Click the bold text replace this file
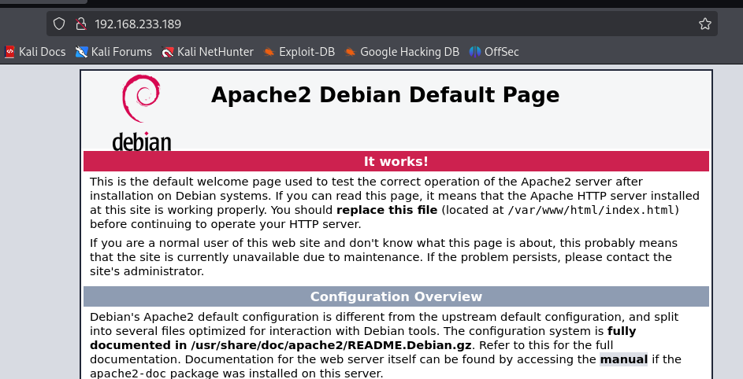Image resolution: width=743 pixels, height=379 pixels. pos(387,210)
